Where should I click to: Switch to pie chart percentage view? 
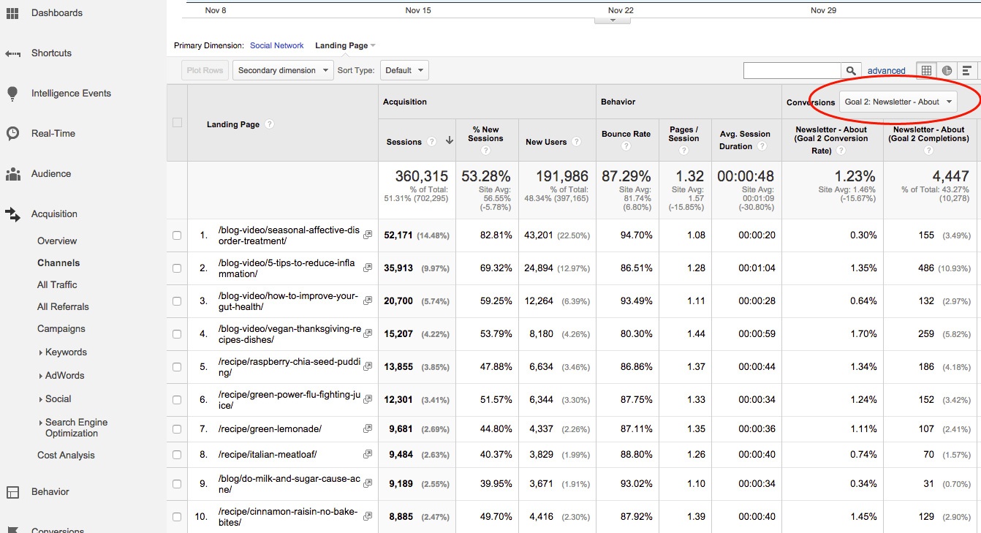(947, 70)
